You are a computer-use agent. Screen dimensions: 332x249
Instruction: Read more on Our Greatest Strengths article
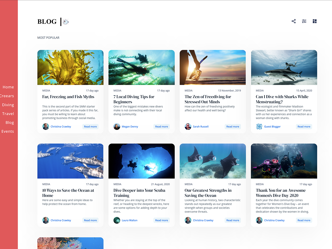[233, 220]
